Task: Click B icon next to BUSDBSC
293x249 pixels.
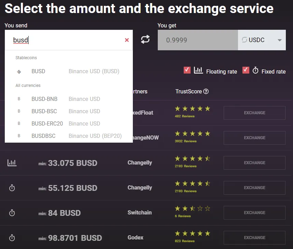Action: pyautogui.click(x=19, y=136)
